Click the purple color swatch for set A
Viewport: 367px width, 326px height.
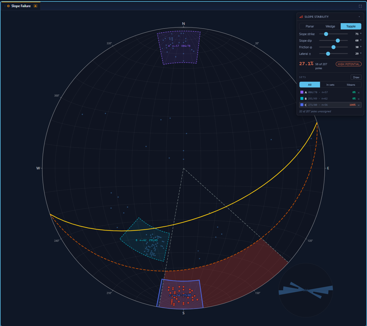pos(302,92)
